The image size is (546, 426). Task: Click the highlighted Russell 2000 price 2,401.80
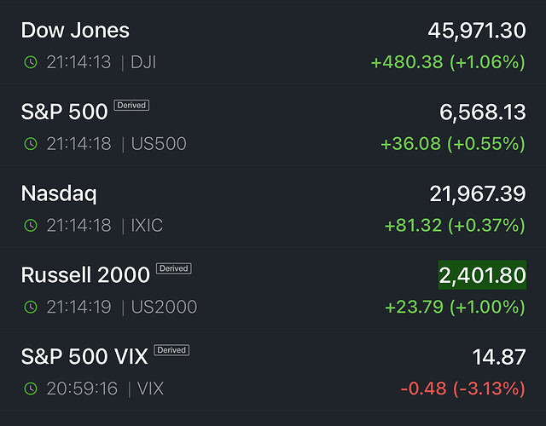tap(482, 275)
